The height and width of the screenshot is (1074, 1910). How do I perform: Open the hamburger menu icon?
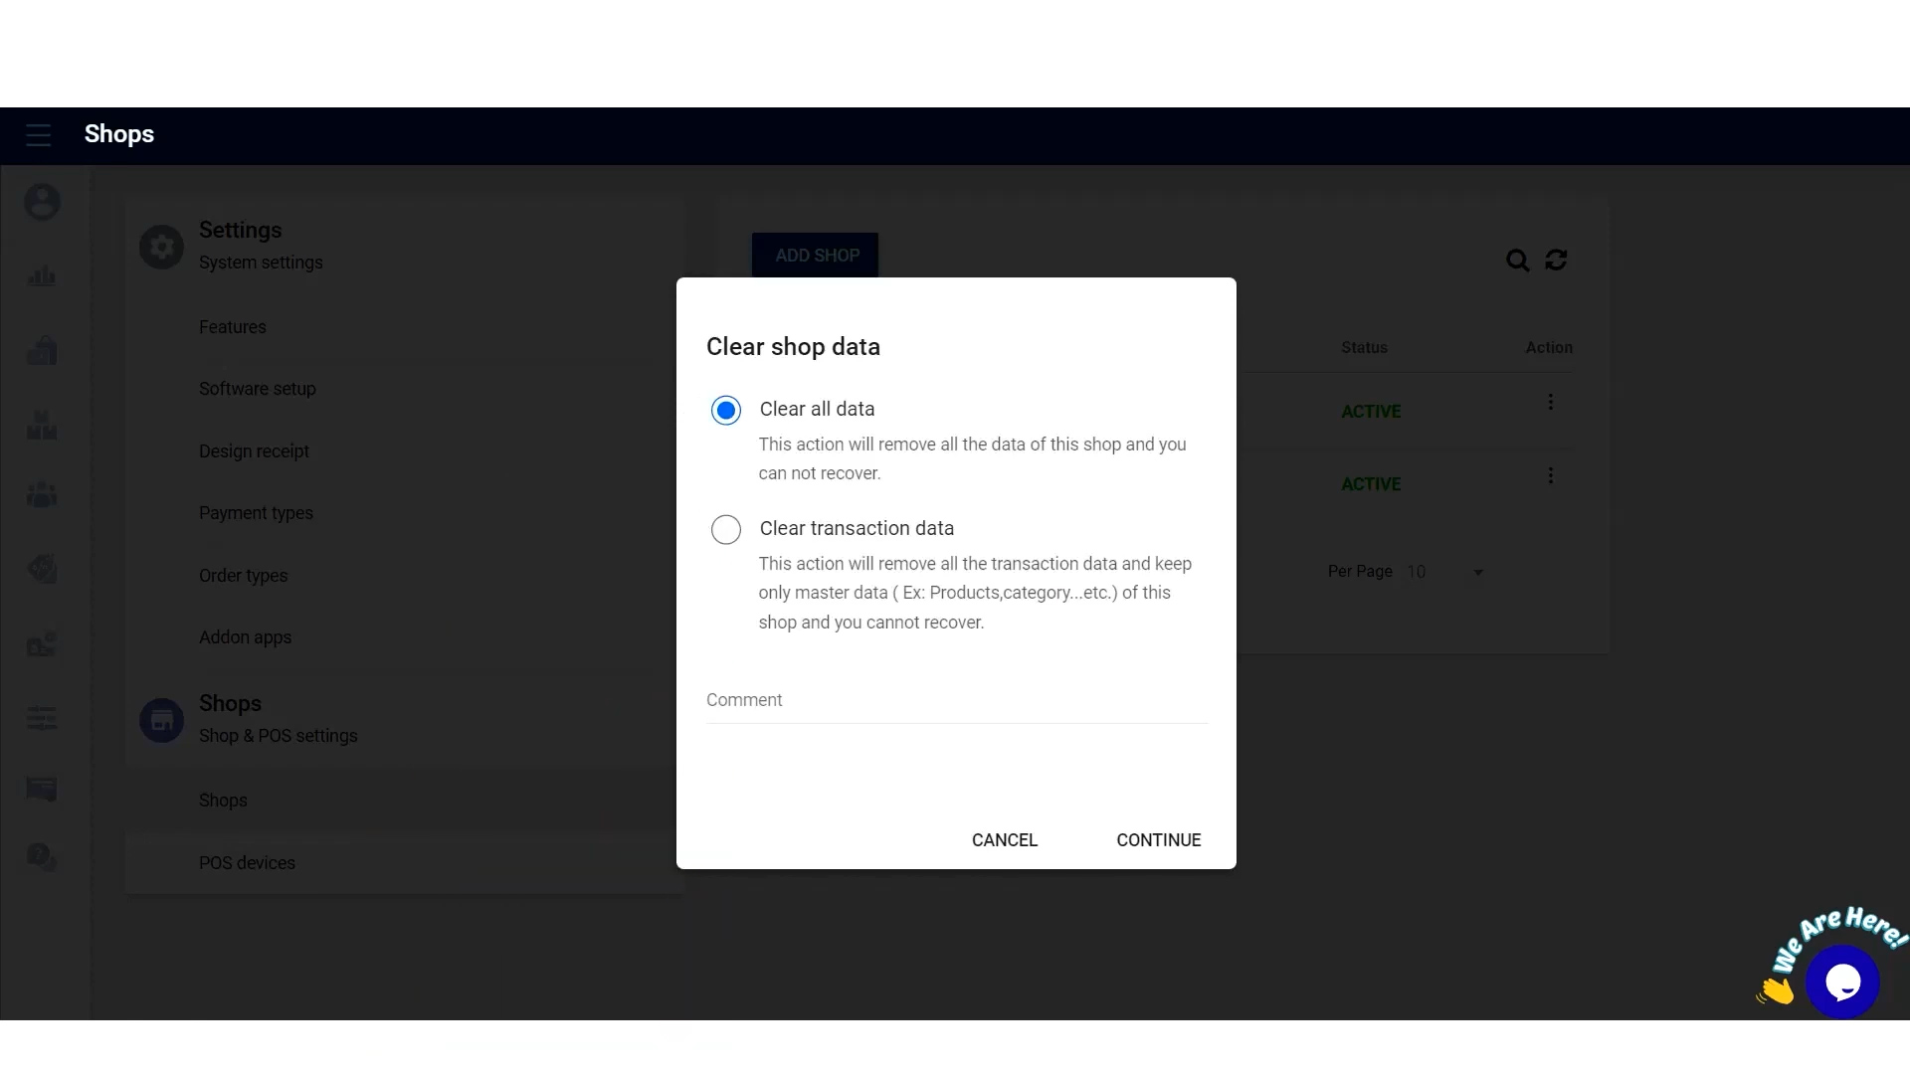(x=39, y=135)
